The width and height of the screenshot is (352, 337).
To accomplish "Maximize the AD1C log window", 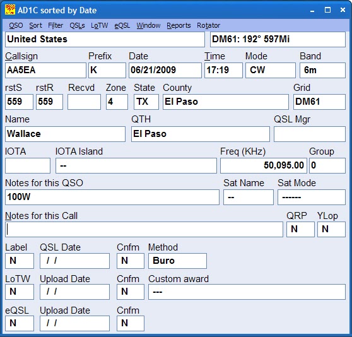I will click(327, 10).
